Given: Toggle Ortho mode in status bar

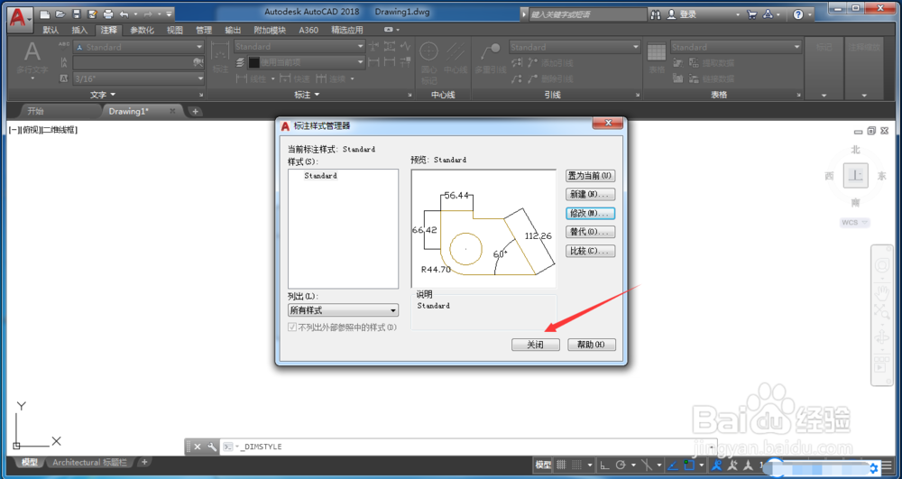Looking at the screenshot, I should [604, 465].
